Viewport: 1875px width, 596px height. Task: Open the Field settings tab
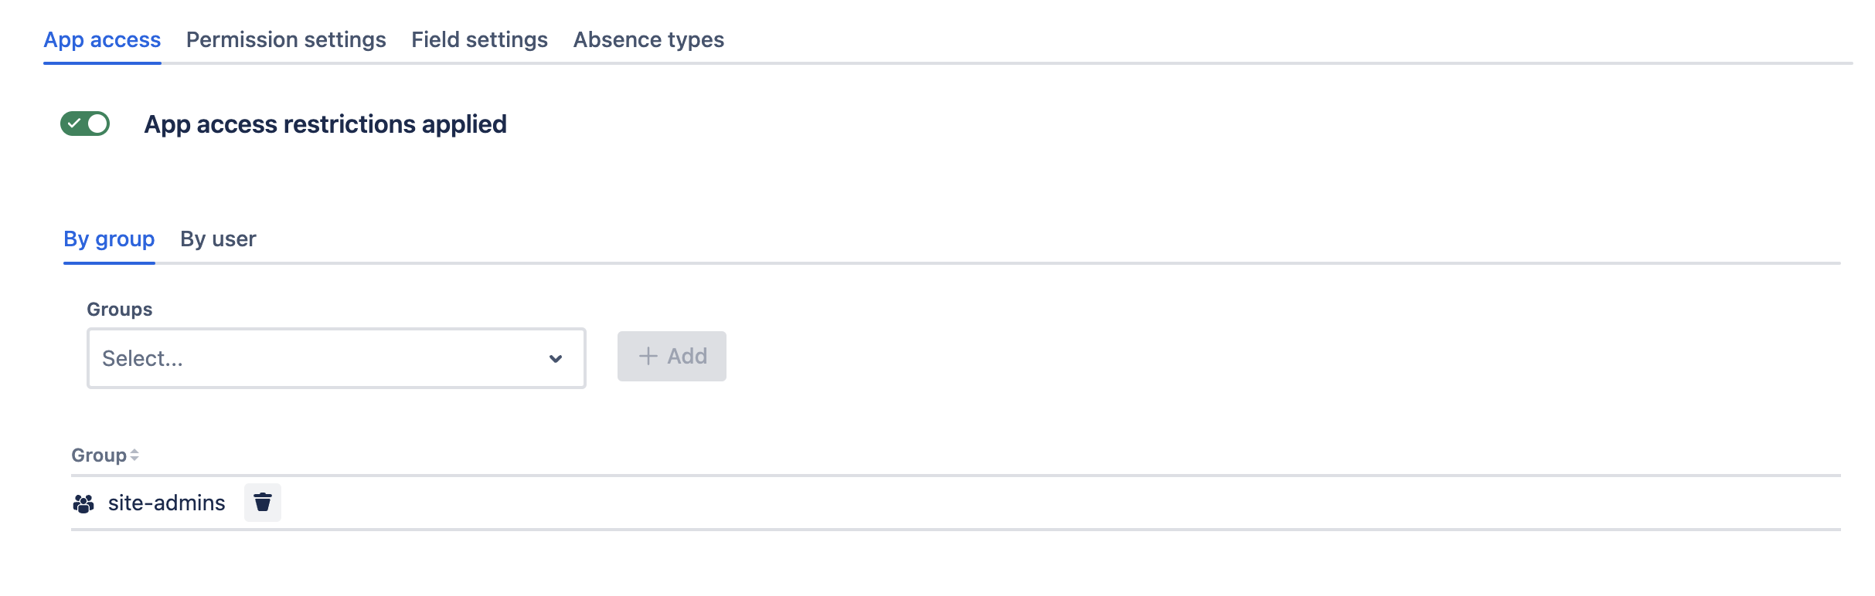[479, 39]
